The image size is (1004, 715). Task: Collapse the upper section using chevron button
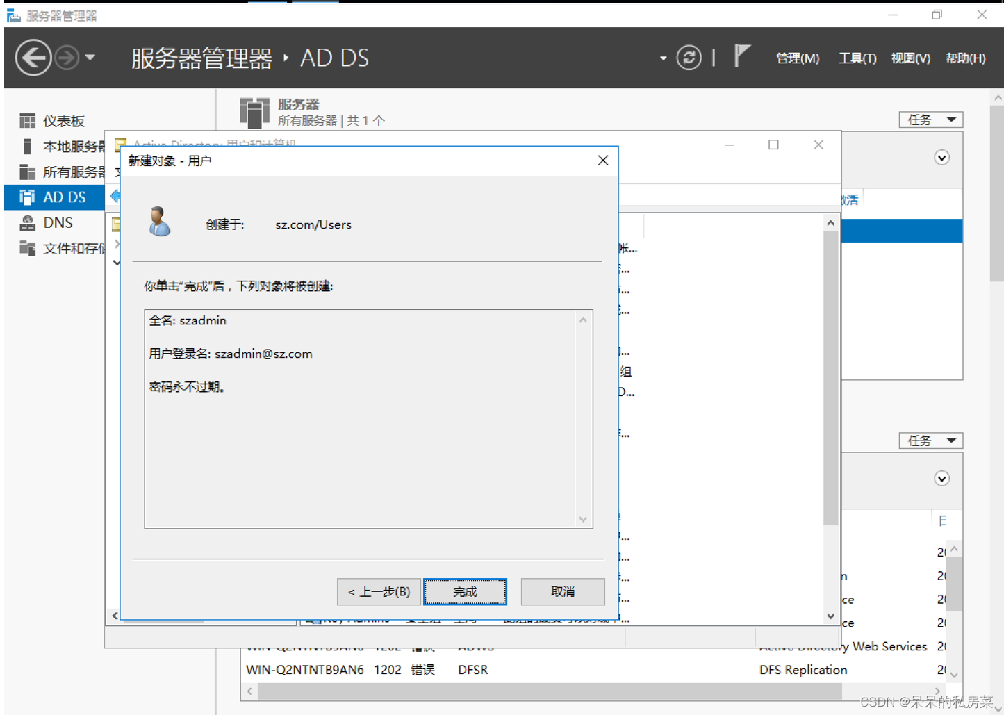pyautogui.click(x=941, y=158)
